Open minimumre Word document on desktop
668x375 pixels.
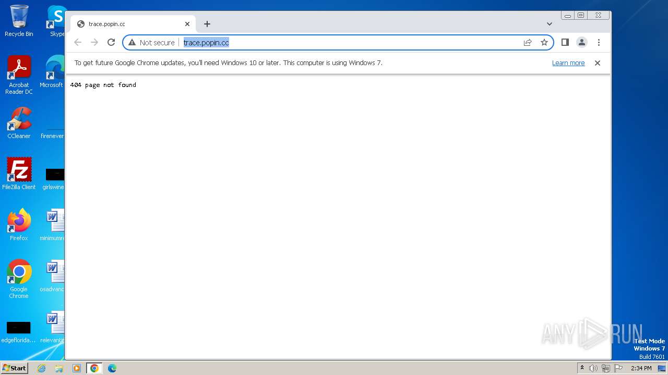click(52, 224)
